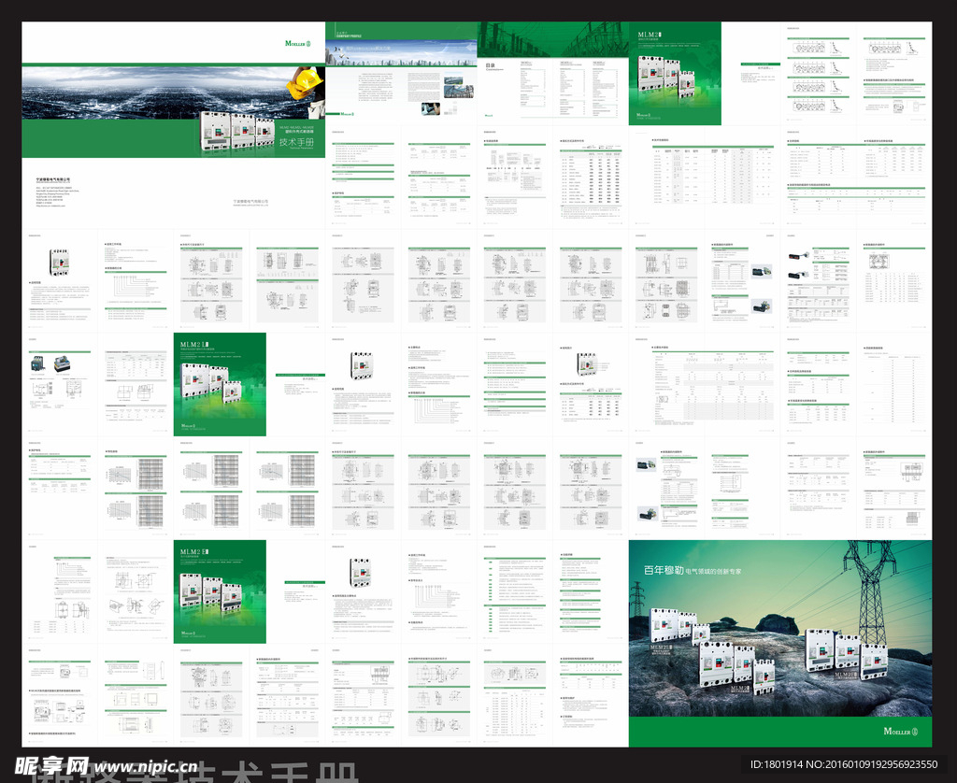Open the MLM2 section cover beside the contents page

coord(675,73)
